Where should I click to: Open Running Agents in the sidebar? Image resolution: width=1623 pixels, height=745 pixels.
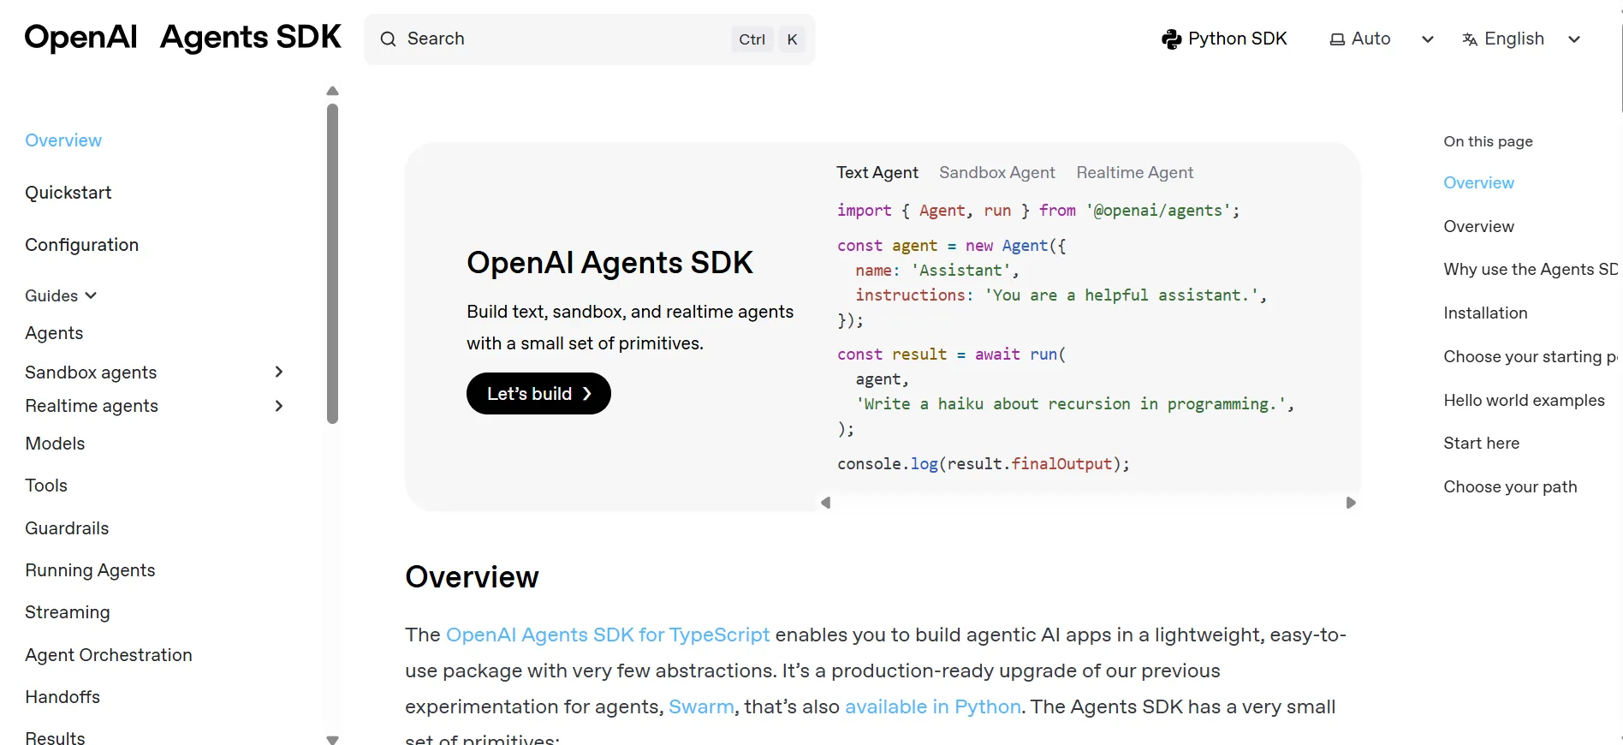(x=90, y=570)
